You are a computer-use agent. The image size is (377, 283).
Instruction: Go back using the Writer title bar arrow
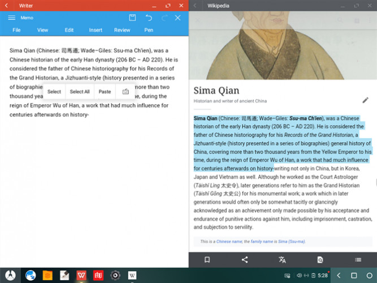point(6,6)
